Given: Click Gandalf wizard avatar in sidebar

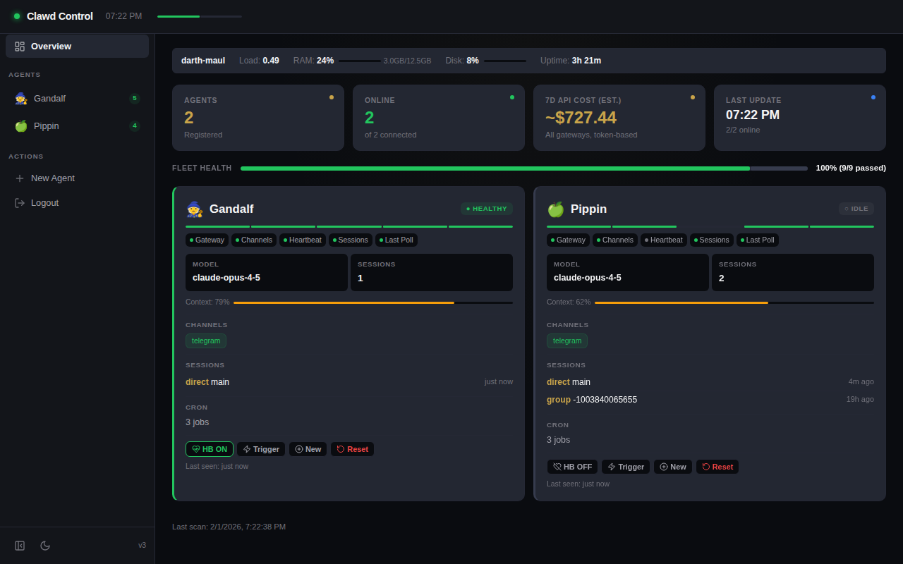Looking at the screenshot, I should click(21, 99).
